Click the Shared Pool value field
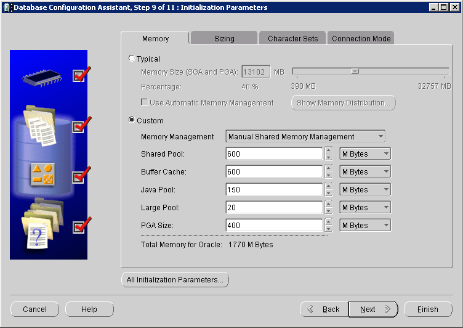463x328 pixels. point(274,154)
